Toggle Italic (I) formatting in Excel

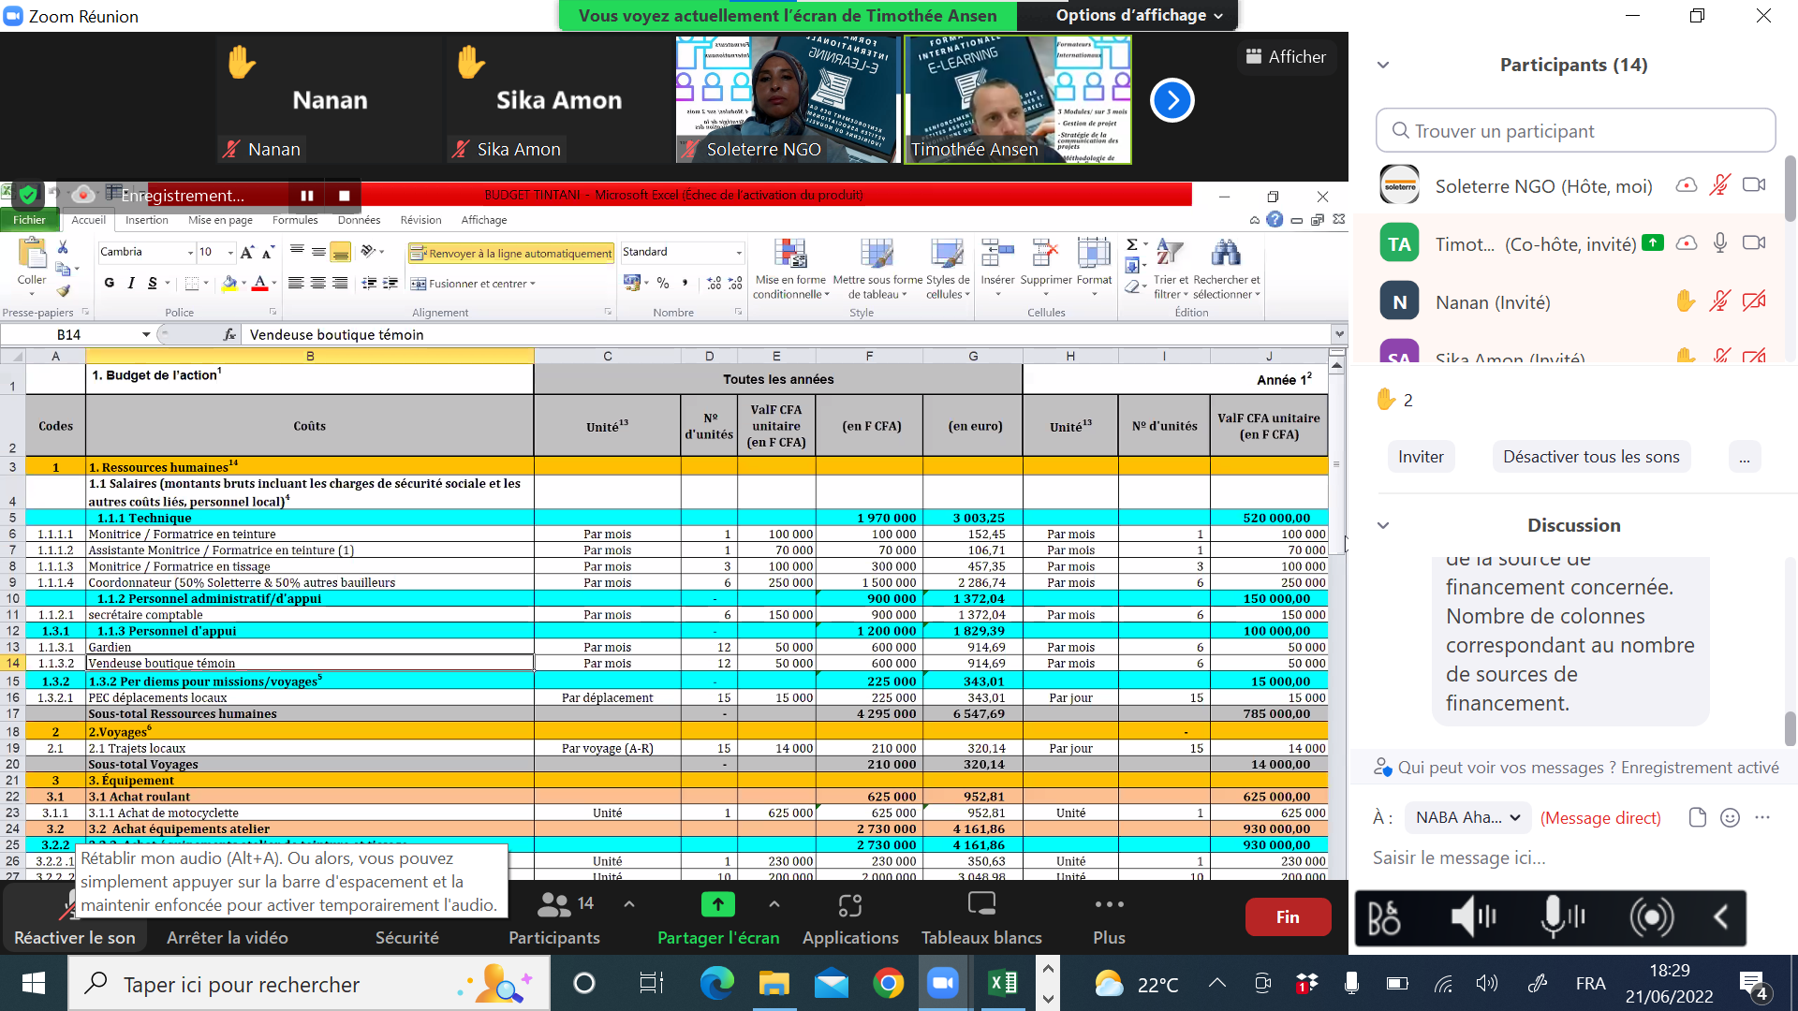(x=131, y=283)
